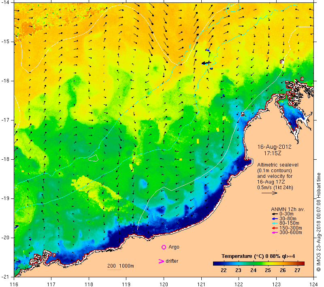This screenshot has width=324, height=287.
Task: Click the 'and velocity for' text
Action: pos(275,176)
